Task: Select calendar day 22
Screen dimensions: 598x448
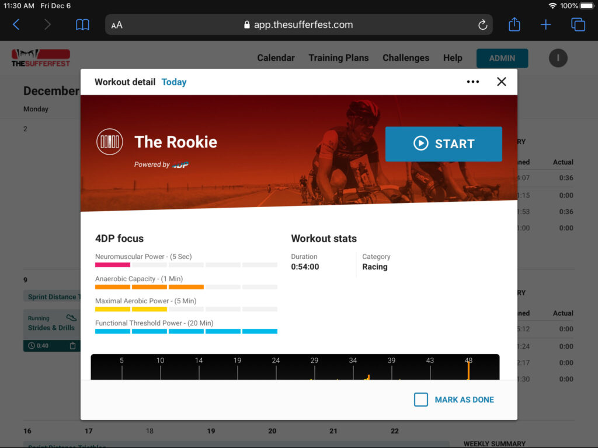Action: [395, 431]
